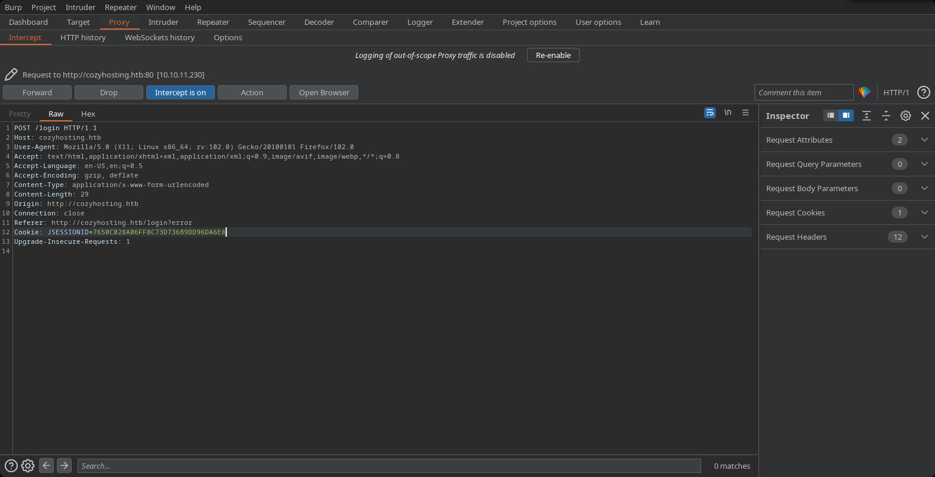Switch Inspector to split column layout
This screenshot has height=477, width=935.
click(846, 115)
